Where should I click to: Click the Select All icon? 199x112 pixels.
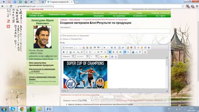119,48
